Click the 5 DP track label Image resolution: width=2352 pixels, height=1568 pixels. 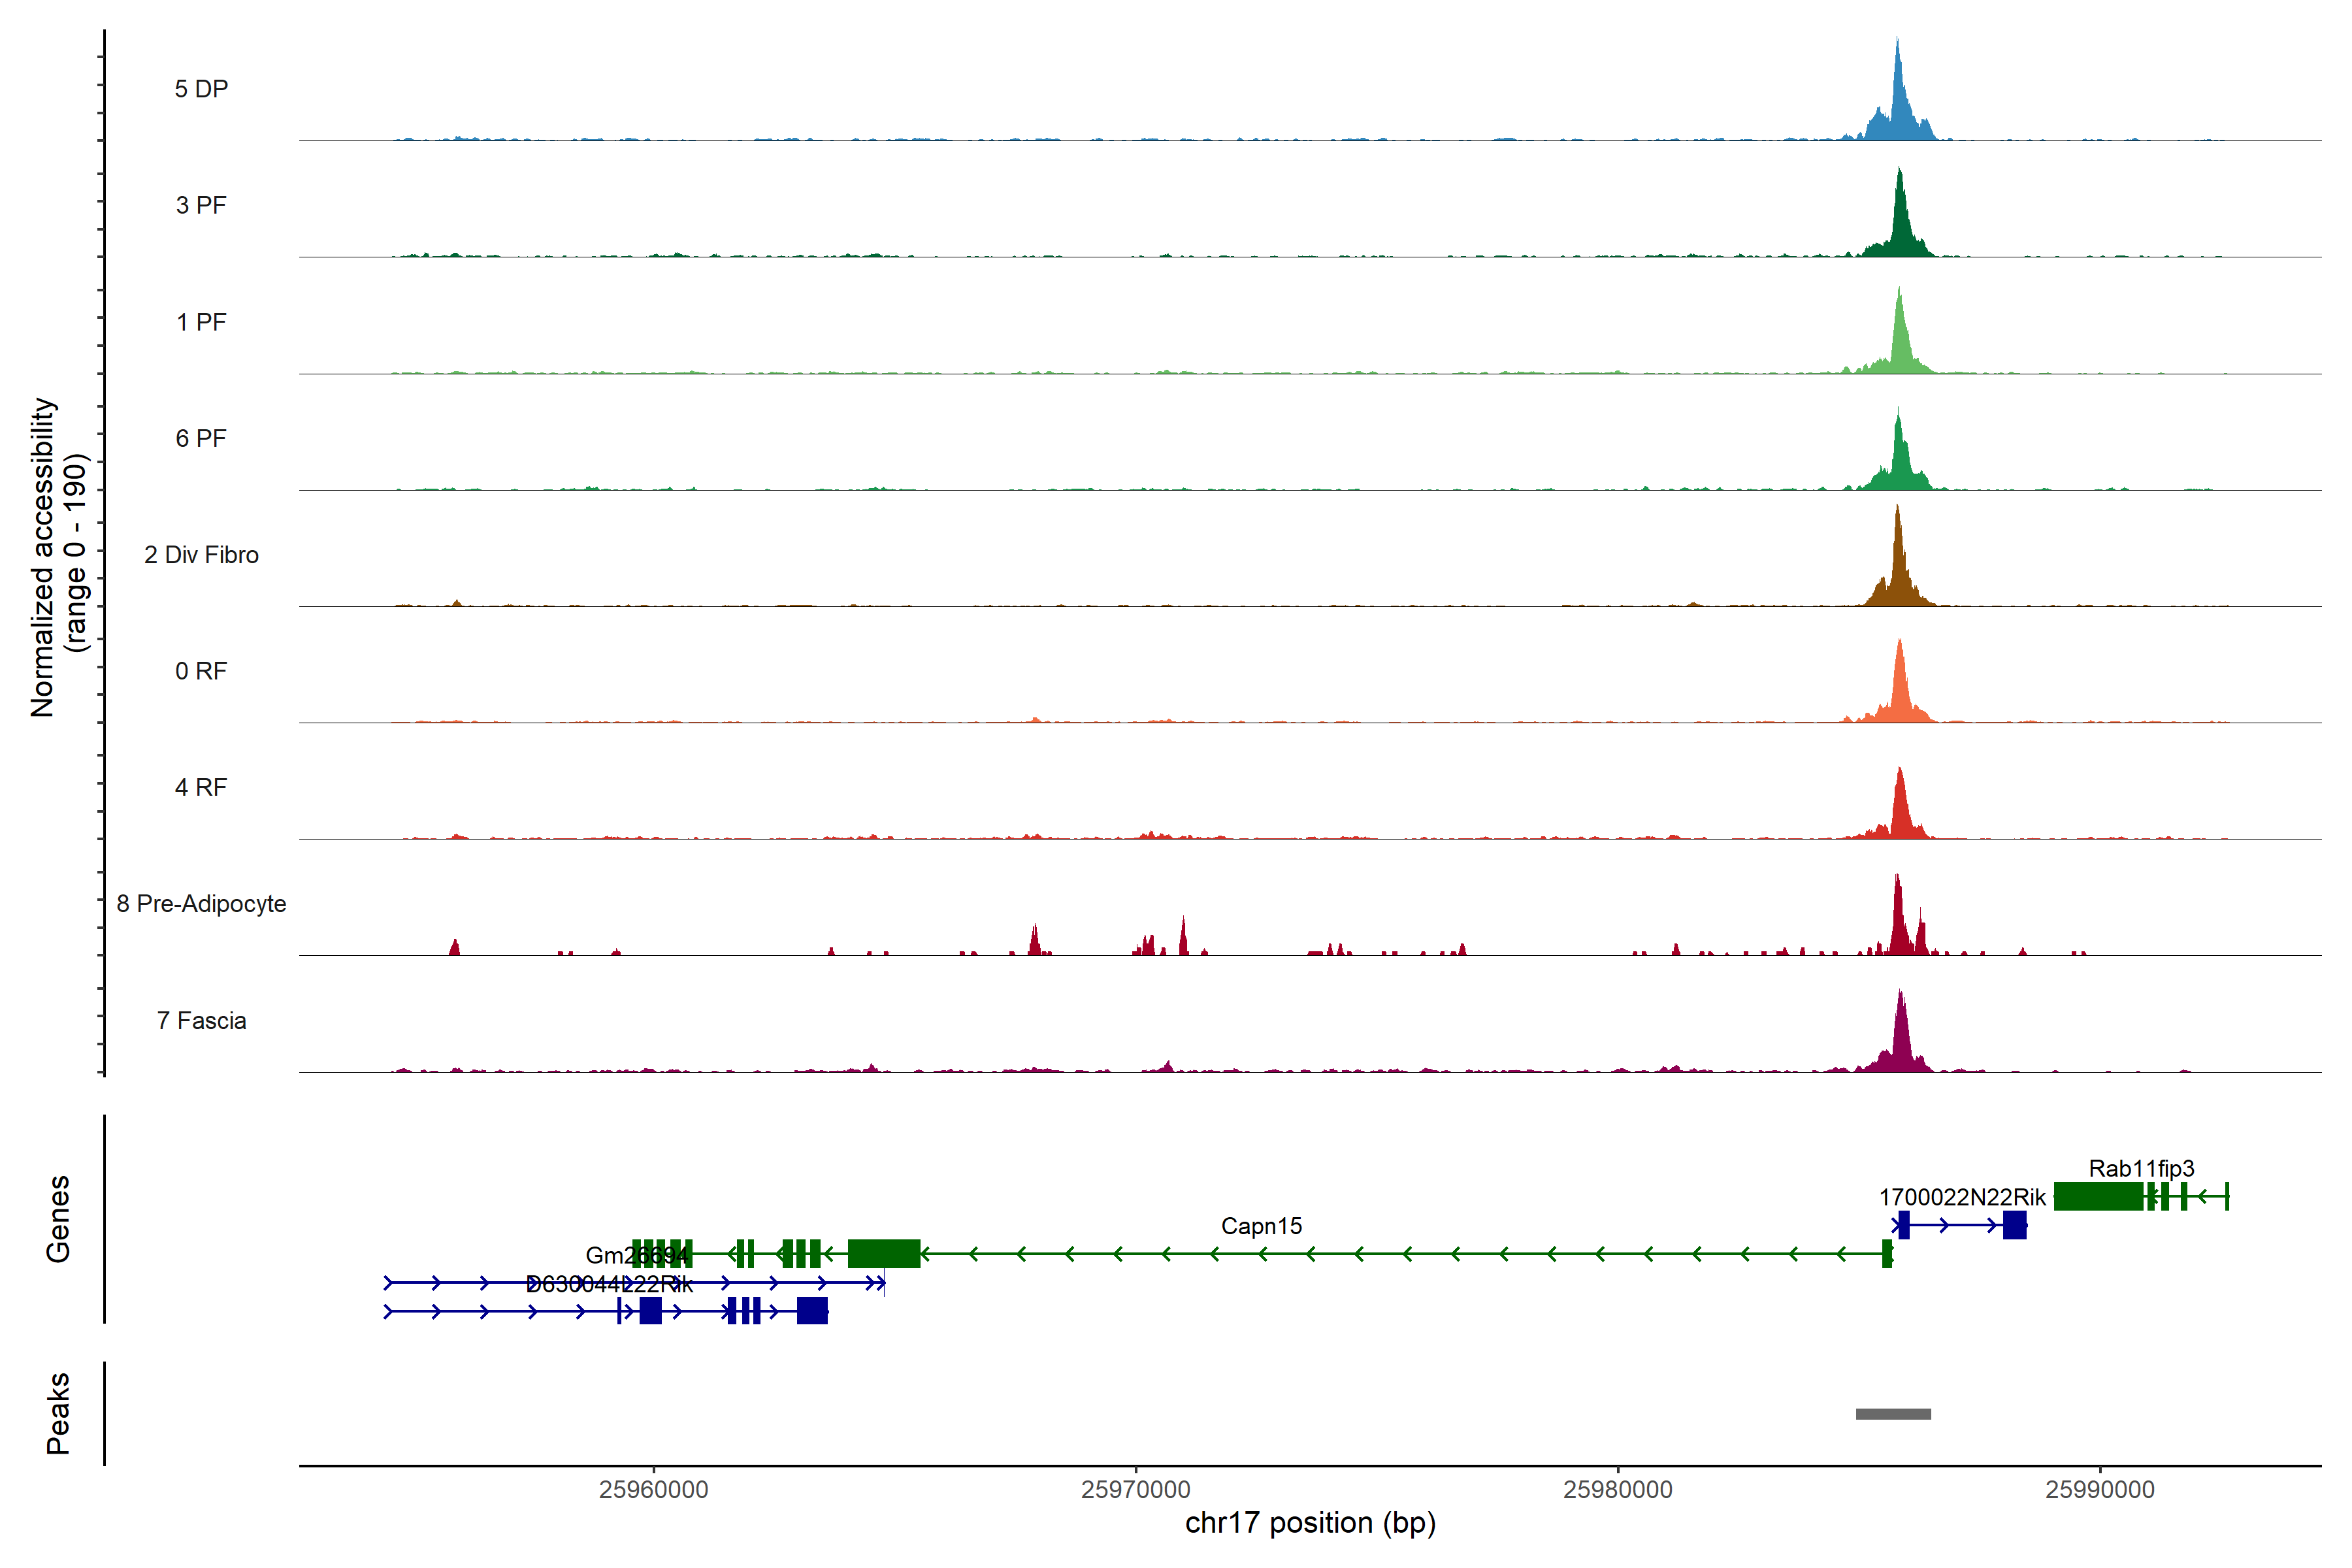(x=201, y=89)
